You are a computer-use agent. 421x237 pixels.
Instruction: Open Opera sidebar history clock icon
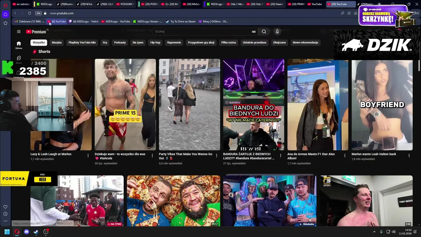(5, 214)
